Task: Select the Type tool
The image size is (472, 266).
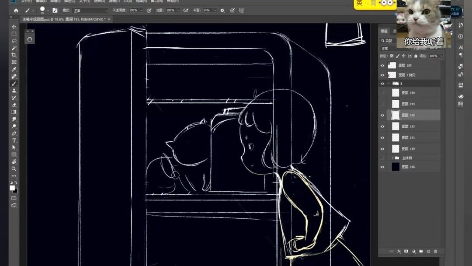Action: click(14, 140)
